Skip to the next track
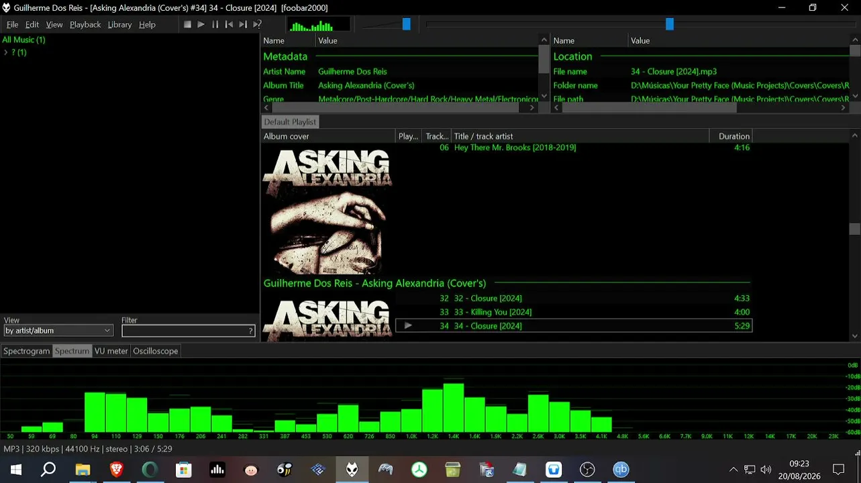This screenshot has width=861, height=483. (243, 24)
